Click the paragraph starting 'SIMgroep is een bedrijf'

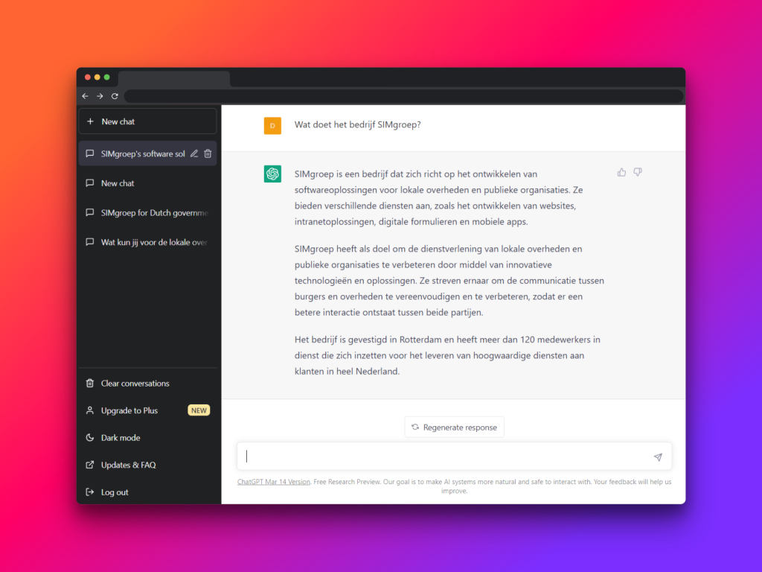point(438,198)
